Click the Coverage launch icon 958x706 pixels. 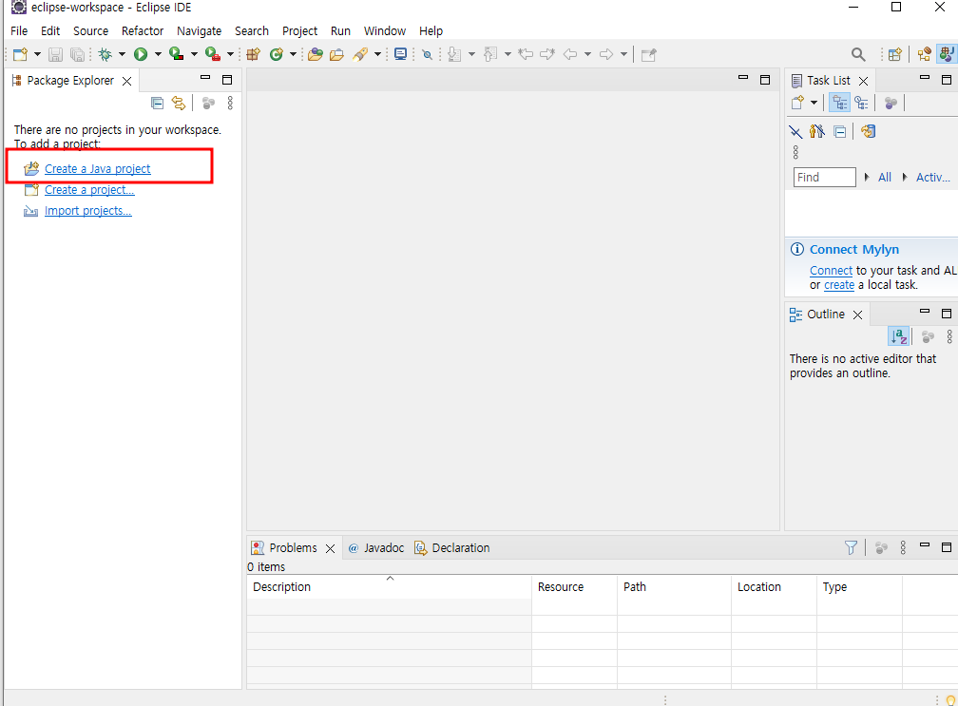click(177, 54)
